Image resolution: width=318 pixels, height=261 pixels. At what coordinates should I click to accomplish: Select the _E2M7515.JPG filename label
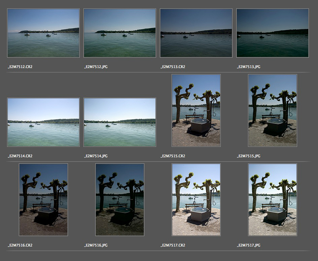249,156
